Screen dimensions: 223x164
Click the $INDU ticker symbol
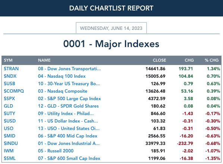[11, 143]
